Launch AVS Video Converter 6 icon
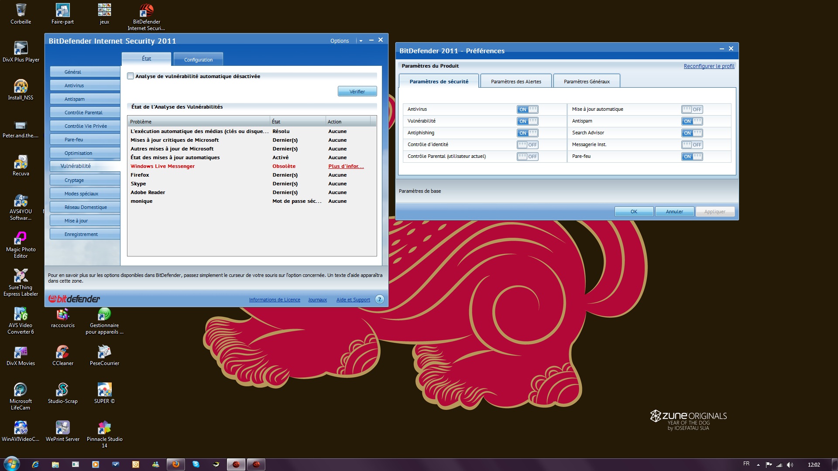The height and width of the screenshot is (471, 838). [21, 321]
